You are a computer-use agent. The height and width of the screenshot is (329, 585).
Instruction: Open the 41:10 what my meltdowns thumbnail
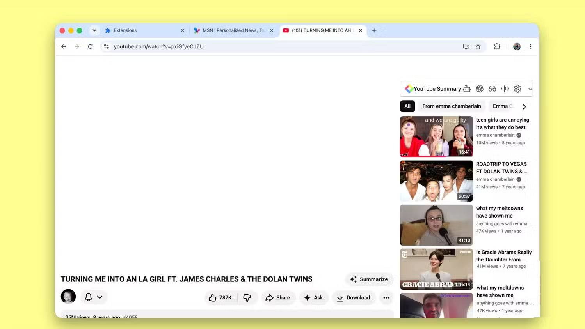coord(436,225)
